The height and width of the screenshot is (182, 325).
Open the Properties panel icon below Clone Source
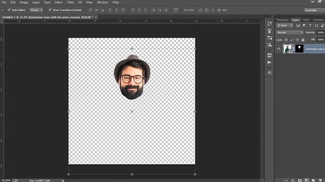click(x=270, y=55)
